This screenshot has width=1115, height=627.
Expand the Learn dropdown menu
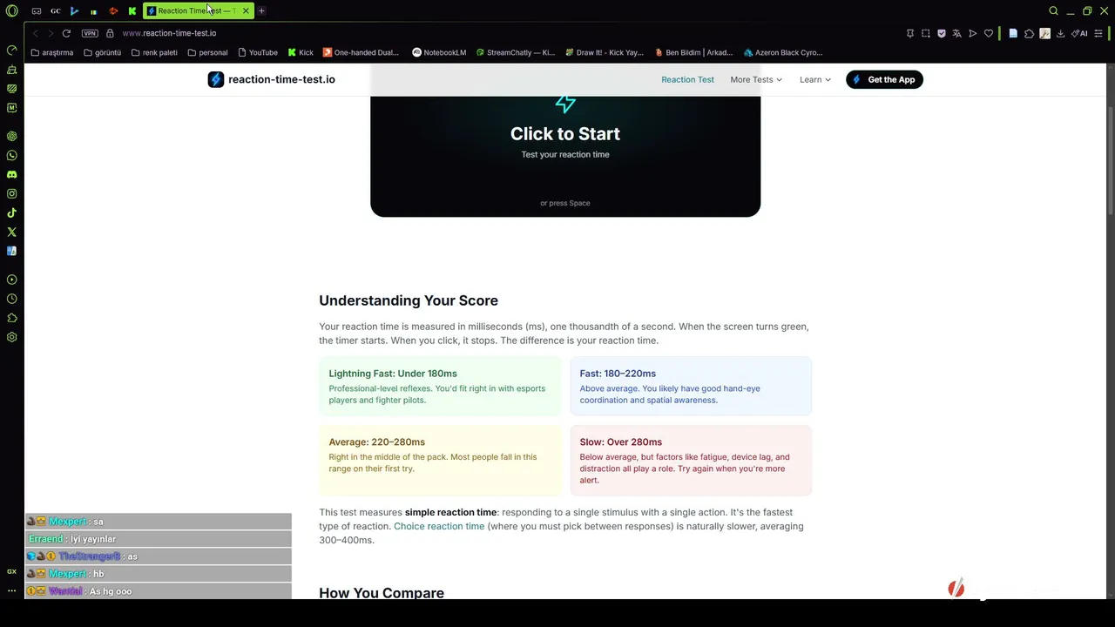(815, 79)
